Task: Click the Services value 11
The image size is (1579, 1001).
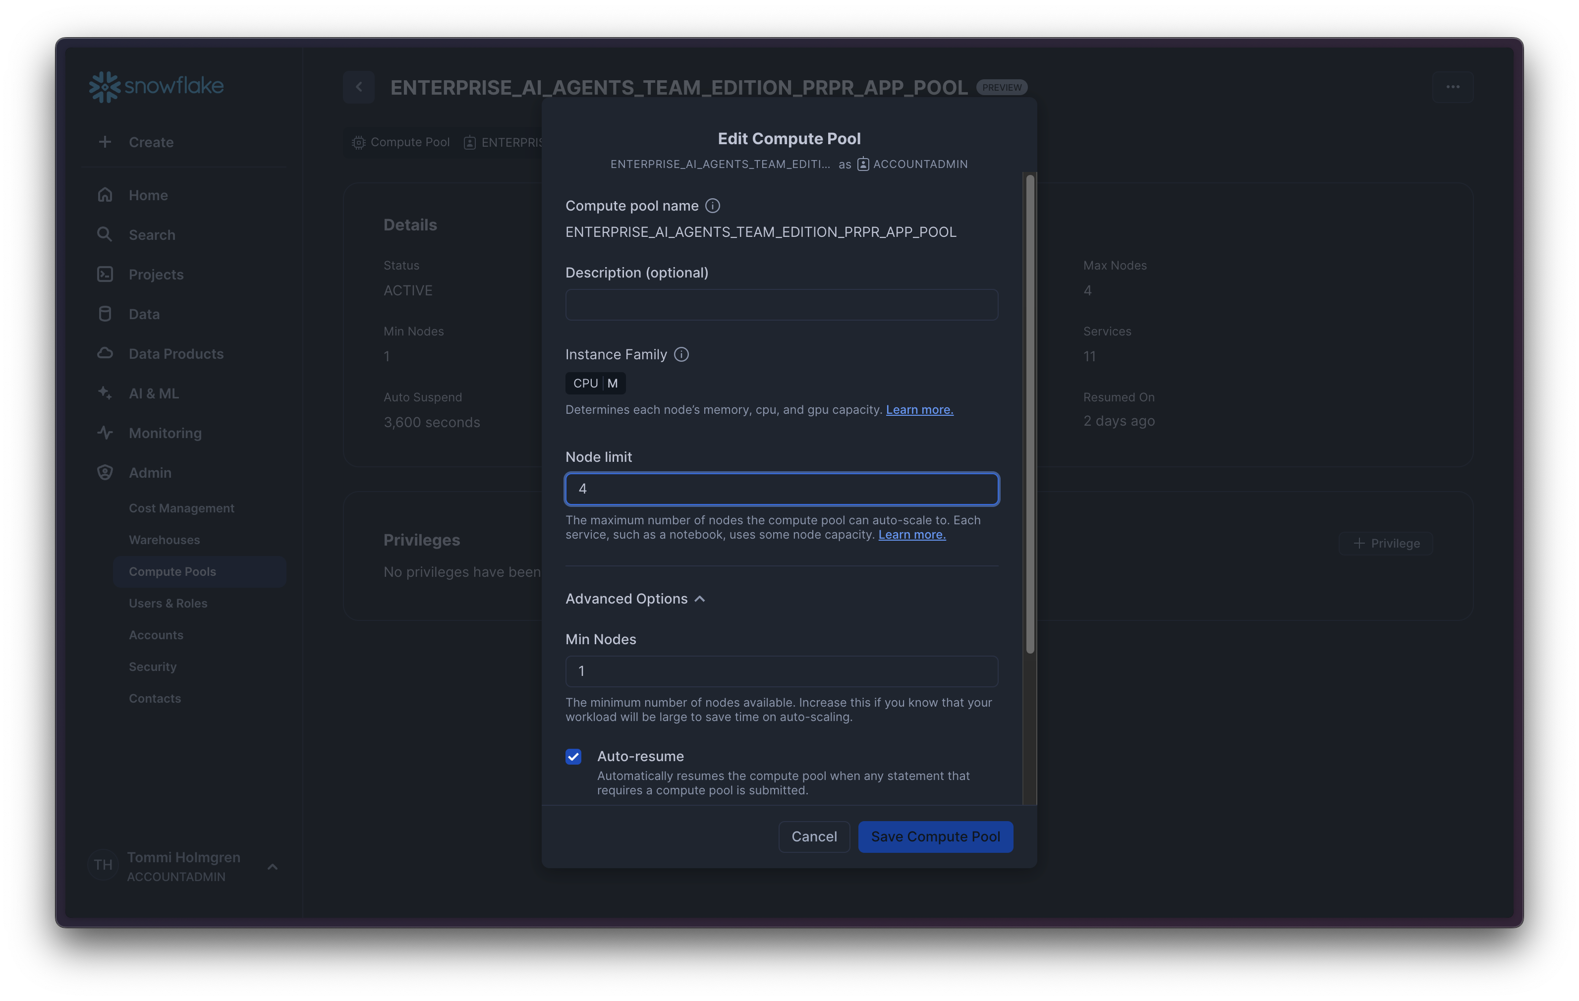Action: [x=1089, y=357]
